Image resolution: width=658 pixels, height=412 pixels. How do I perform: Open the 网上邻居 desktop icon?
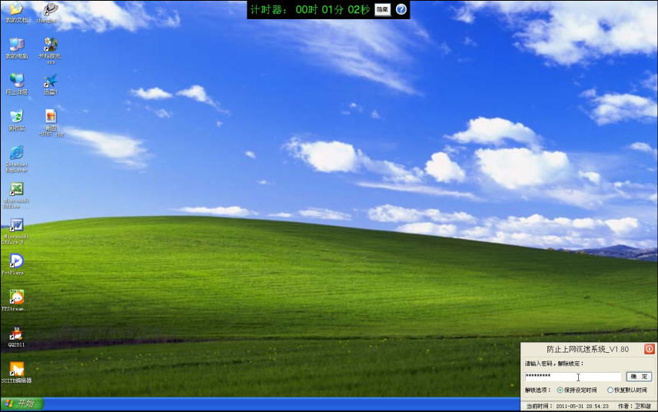click(x=16, y=84)
